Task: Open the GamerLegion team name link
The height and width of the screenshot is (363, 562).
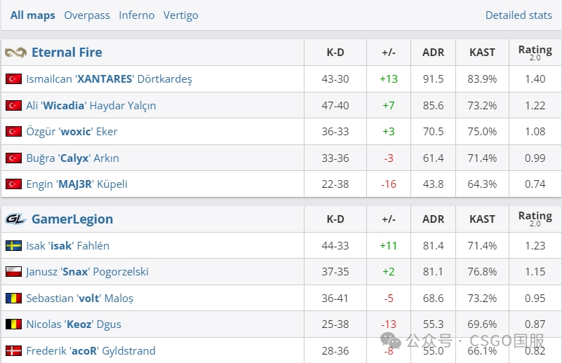Action: tap(72, 219)
